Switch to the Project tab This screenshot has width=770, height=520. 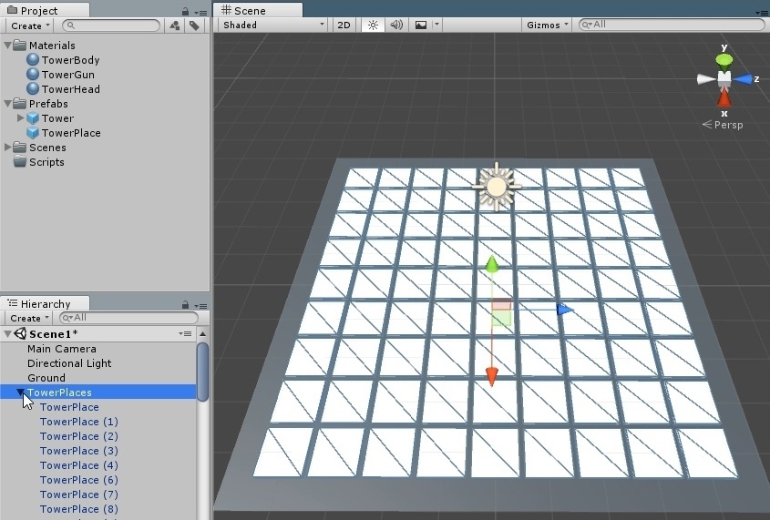(x=33, y=10)
